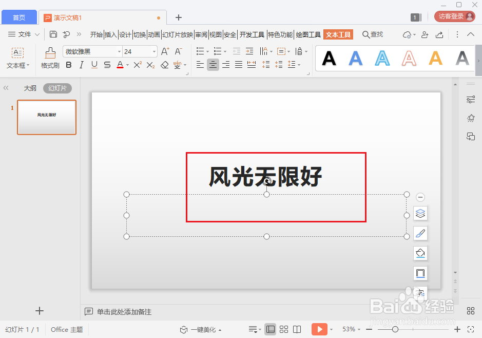Screen dimensions: 482x338
Task: Open the smart beautify wand in right sidebar
Action: pyautogui.click(x=471, y=118)
